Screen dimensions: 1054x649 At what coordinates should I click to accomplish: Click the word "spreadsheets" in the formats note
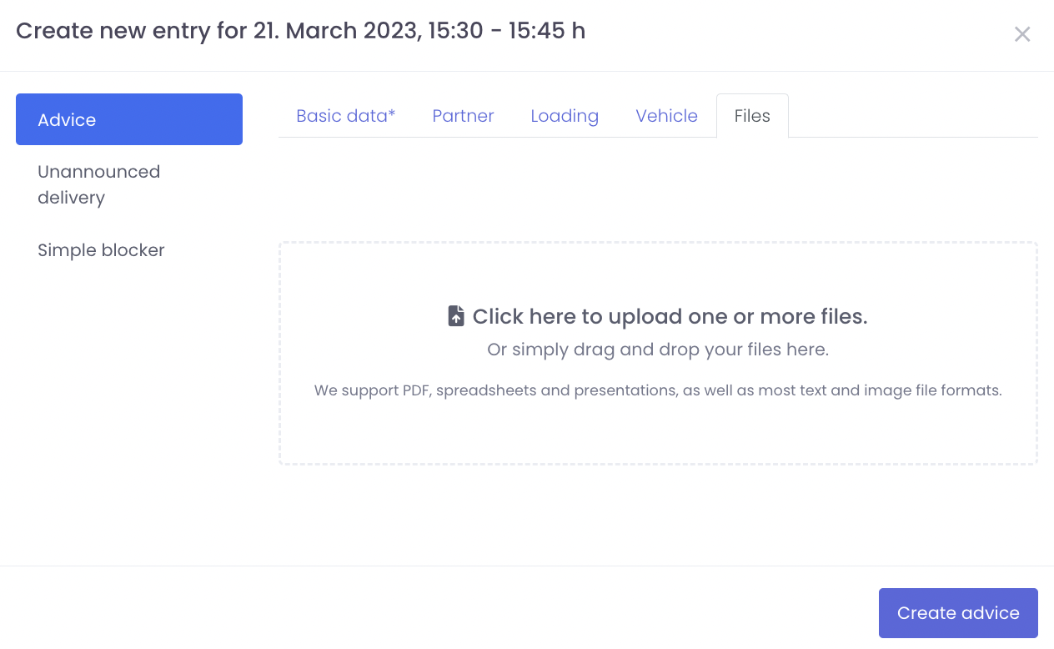pos(484,390)
